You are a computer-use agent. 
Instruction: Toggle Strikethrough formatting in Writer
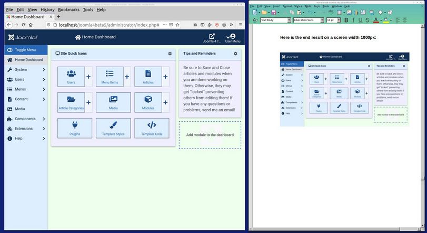367,20
